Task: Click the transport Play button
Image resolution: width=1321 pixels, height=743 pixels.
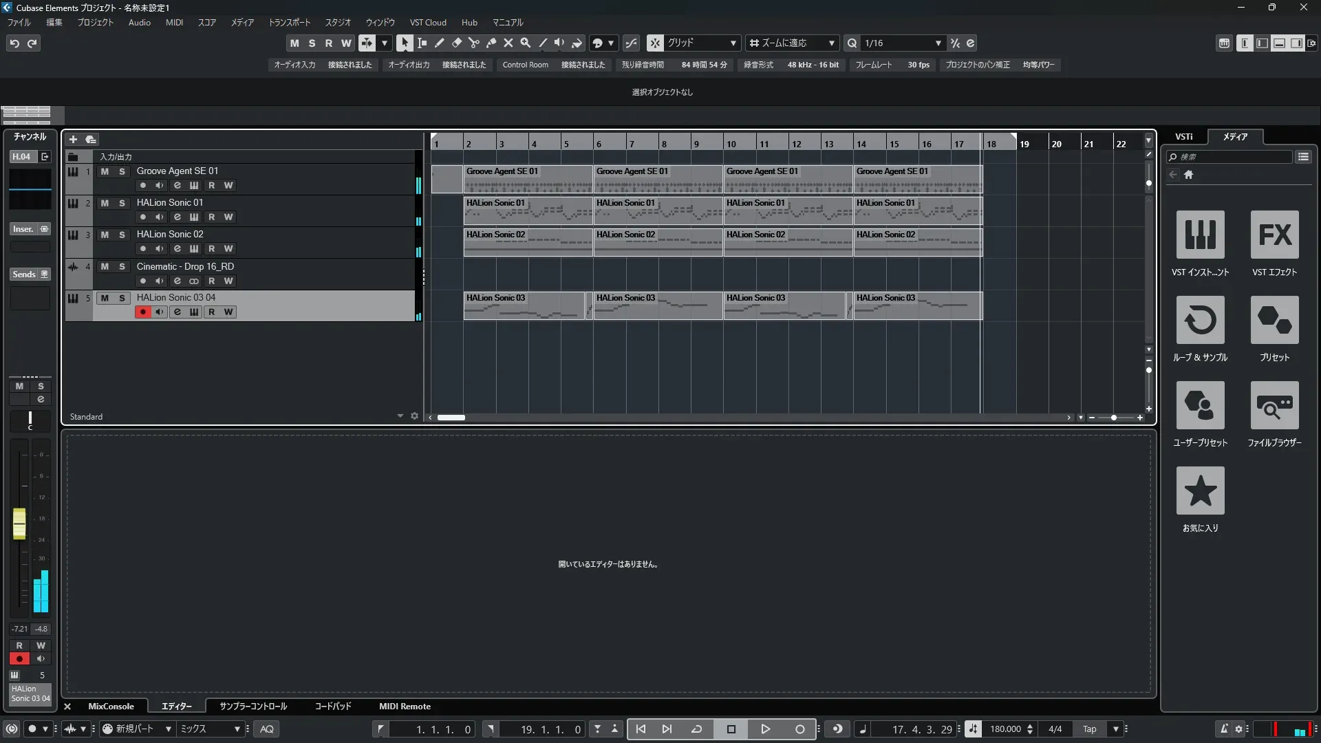Action: 765,729
